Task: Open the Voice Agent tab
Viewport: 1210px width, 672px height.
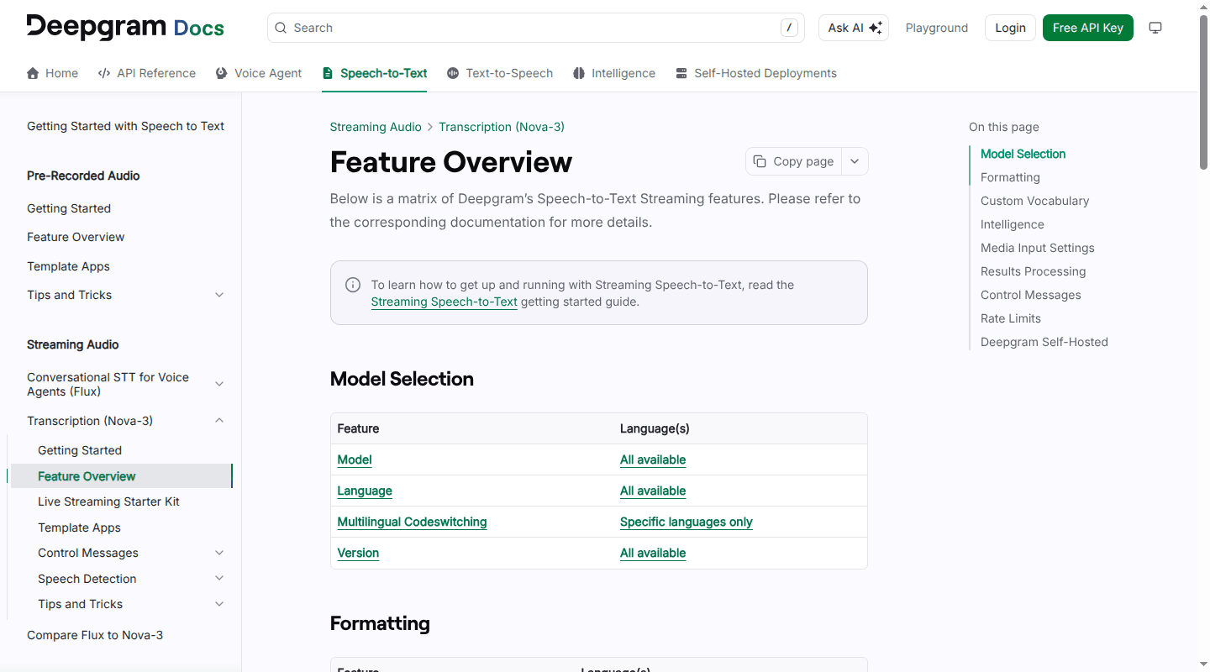Action: 259,73
